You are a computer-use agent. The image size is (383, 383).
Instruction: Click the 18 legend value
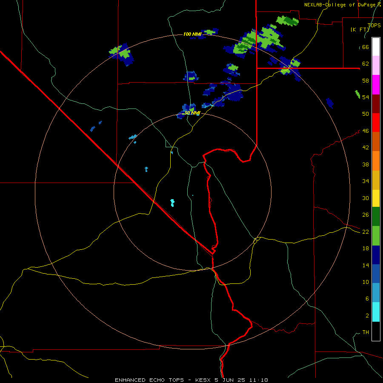[366, 248]
